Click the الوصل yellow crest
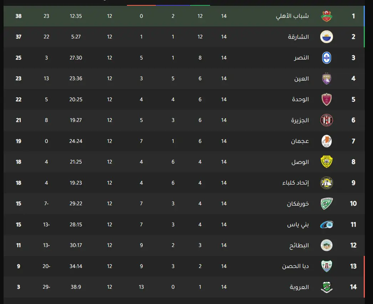Screen dimensions: 373x304 (x=326, y=162)
